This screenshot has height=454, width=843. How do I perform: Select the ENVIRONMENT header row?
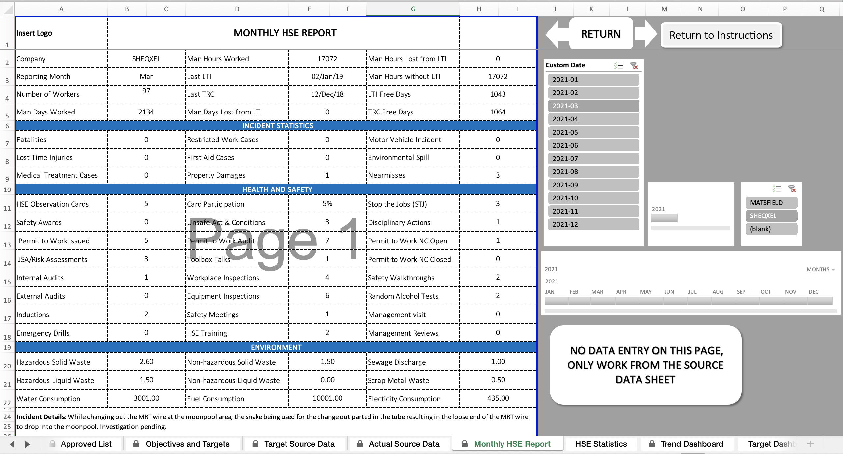pos(276,347)
